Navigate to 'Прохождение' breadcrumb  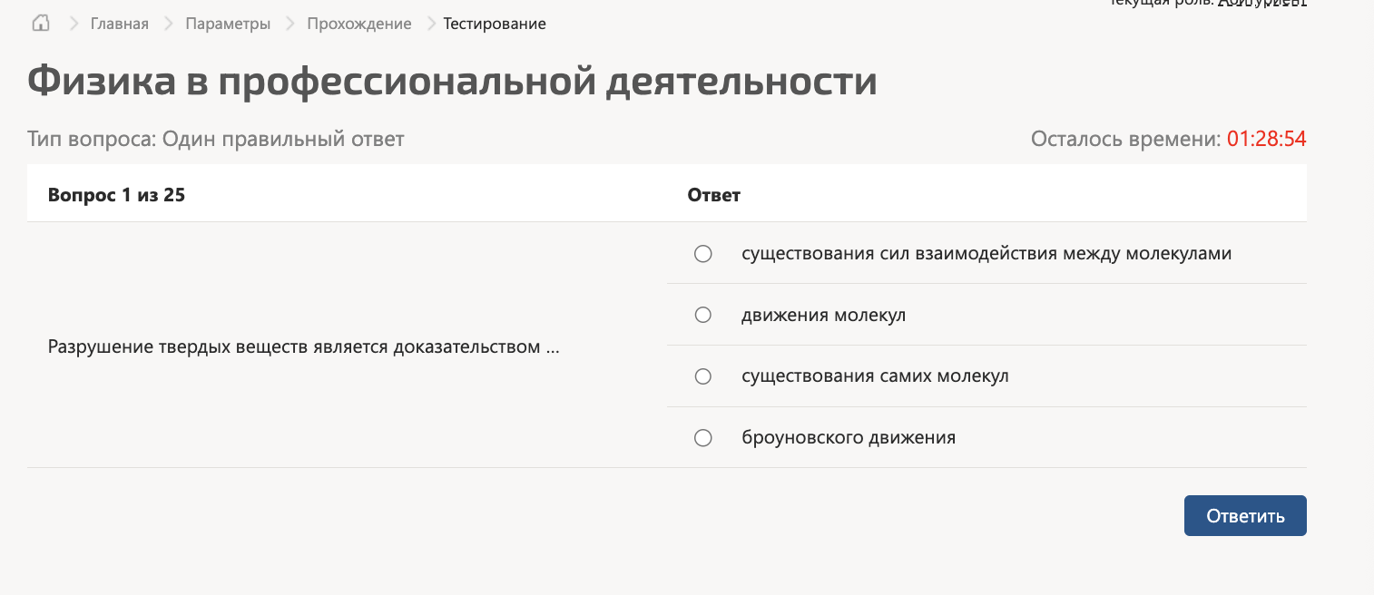[x=359, y=24]
